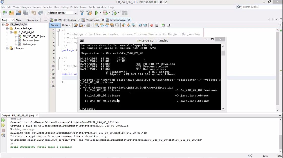Image resolution: width=283 pixels, height=158 pixels.
Task: Switch to Voiture.java editor tab
Action: [x=93, y=20]
